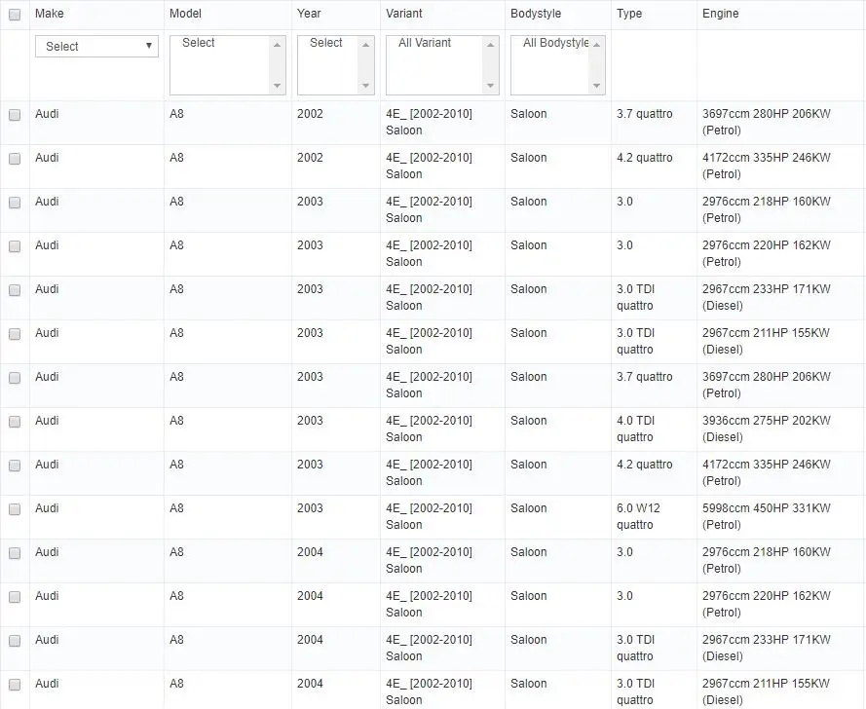Choose the Select option in the Year list
866x709 pixels.
[326, 43]
